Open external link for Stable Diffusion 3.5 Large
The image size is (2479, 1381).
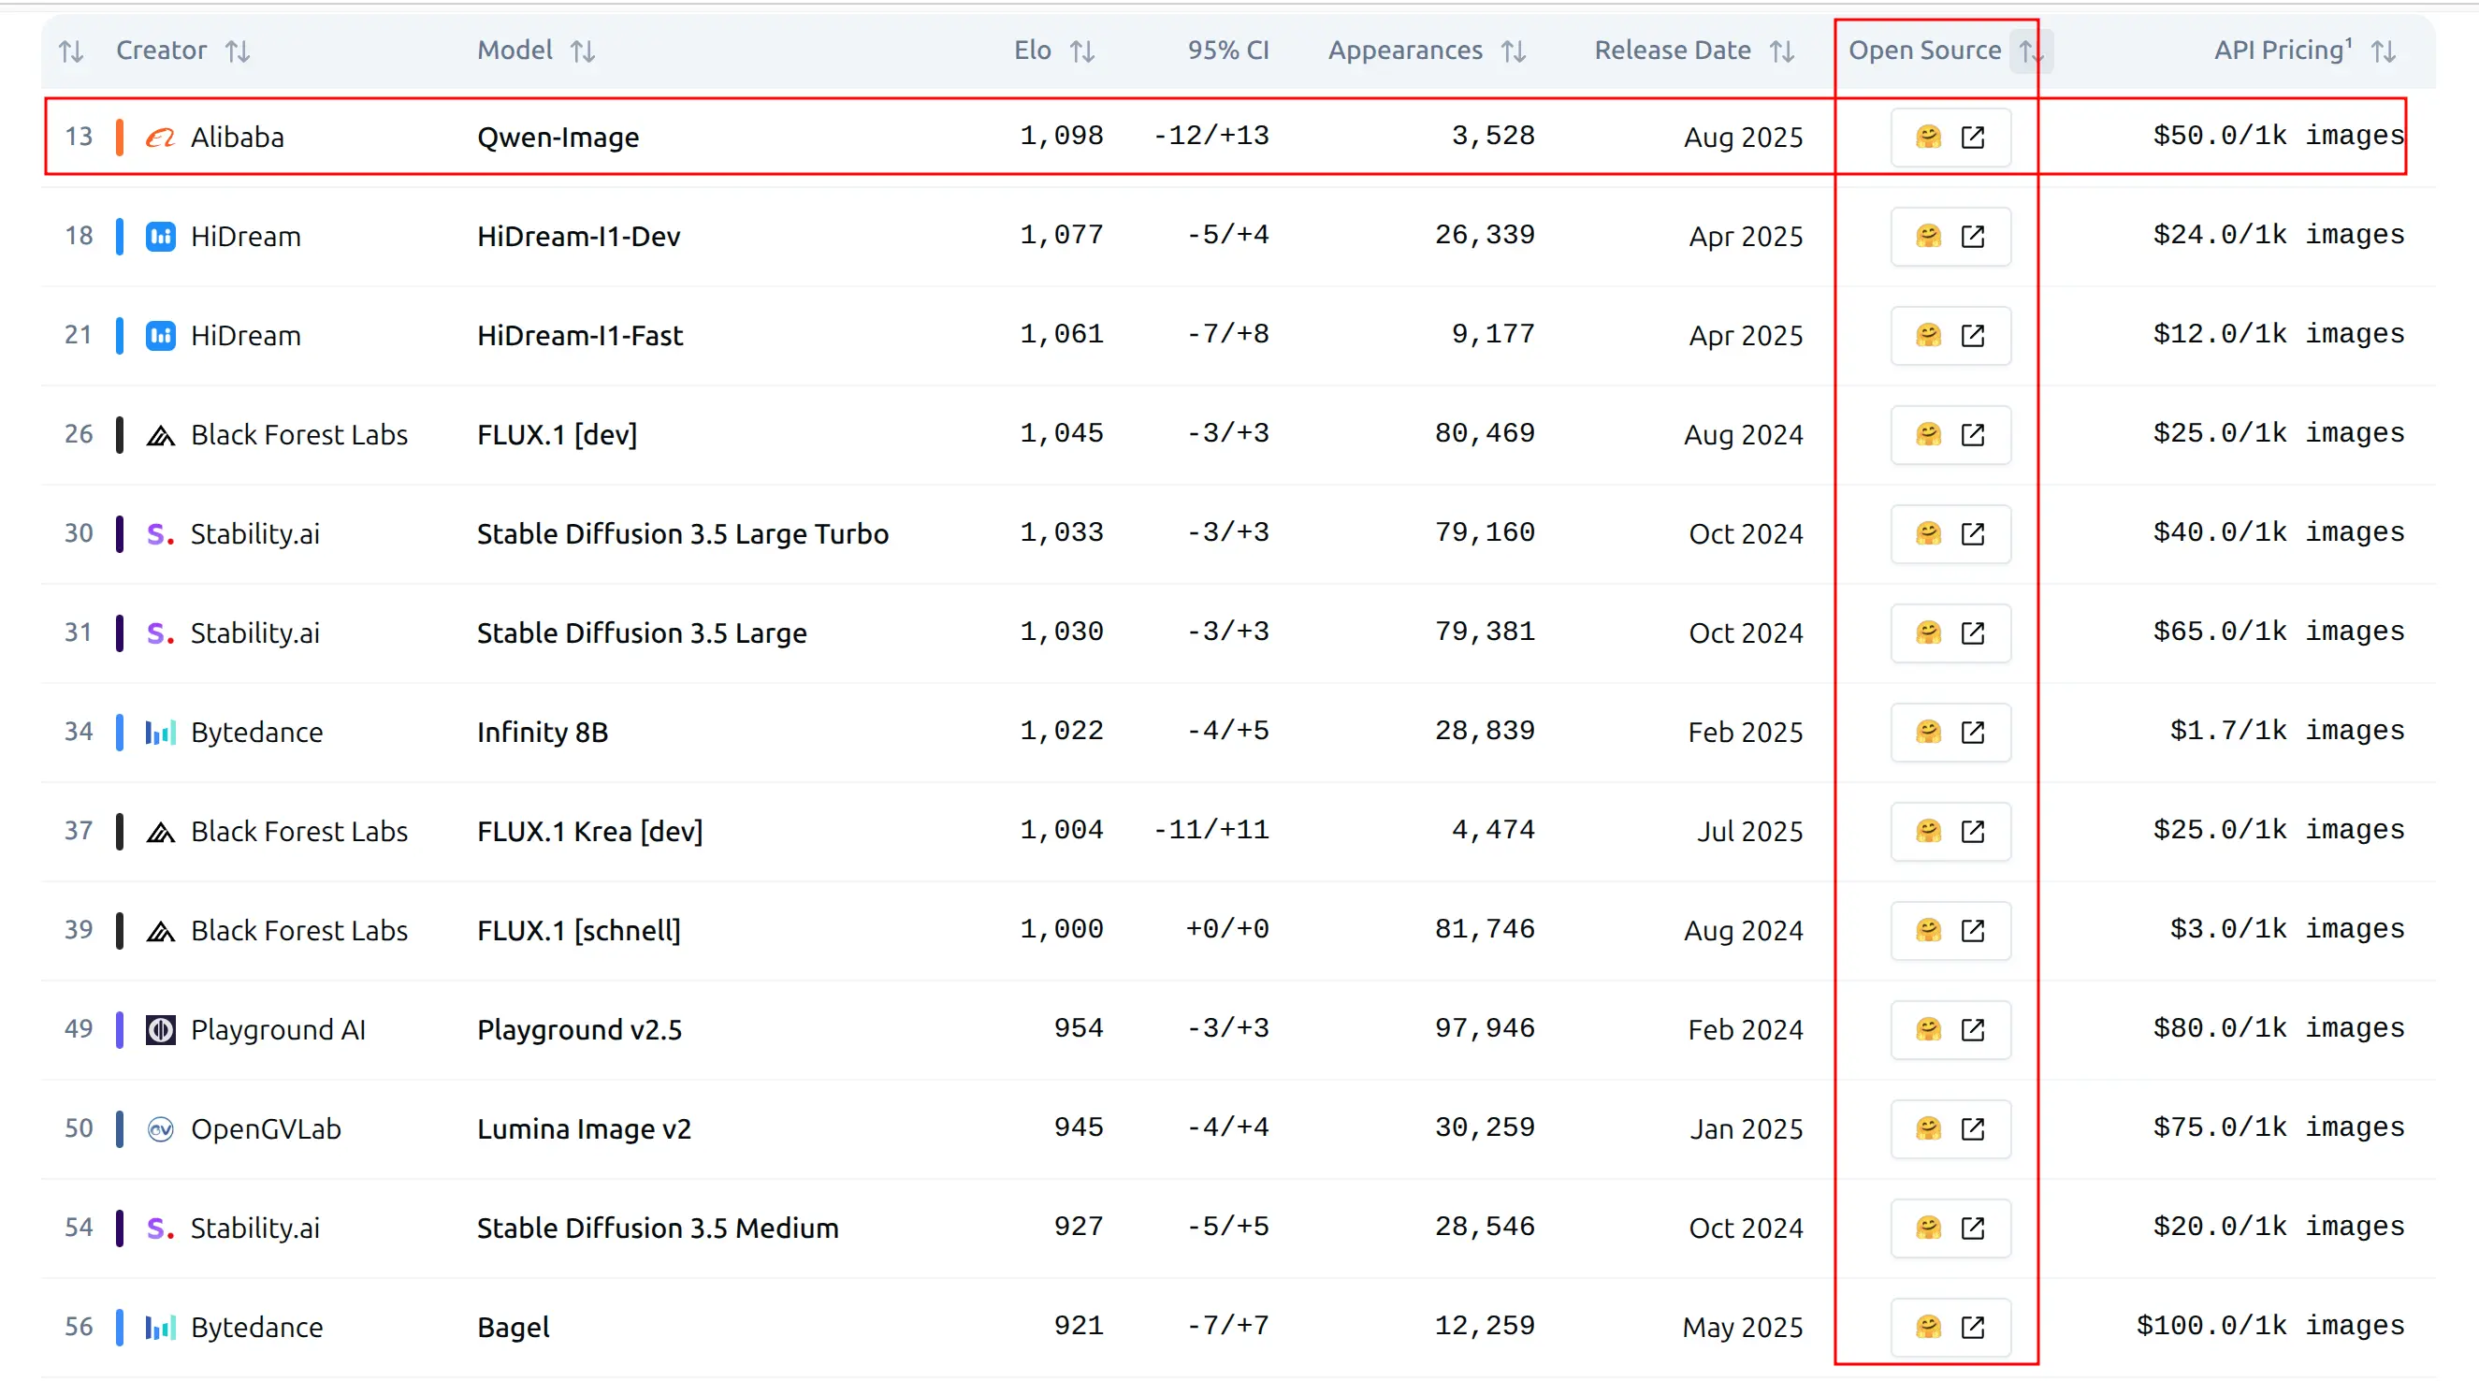pos(1972,632)
